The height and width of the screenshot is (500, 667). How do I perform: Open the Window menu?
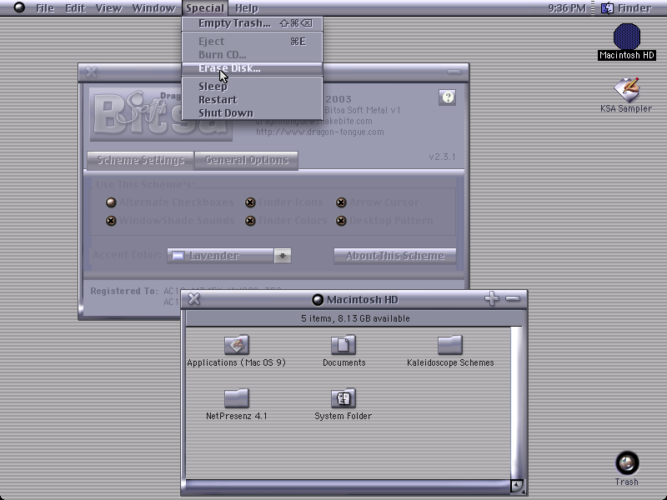[153, 8]
